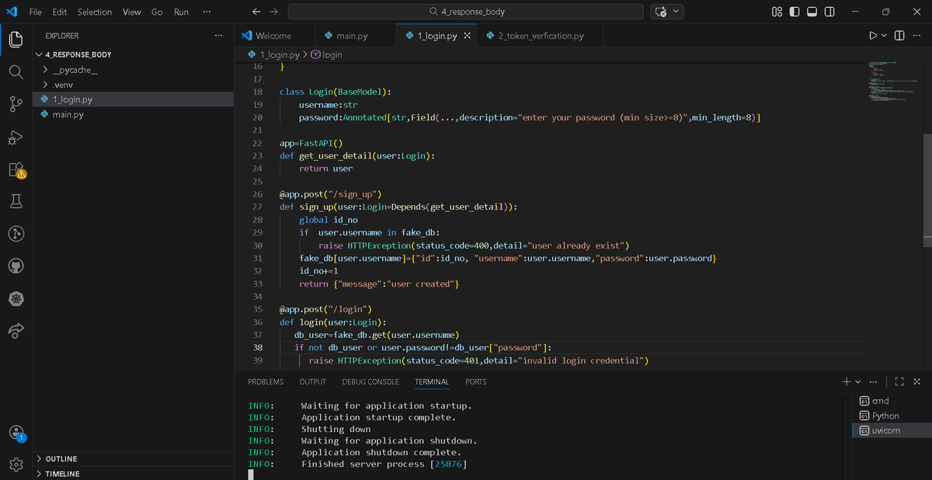This screenshot has width=932, height=480.
Task: Open the File menu
Action: pyautogui.click(x=36, y=12)
